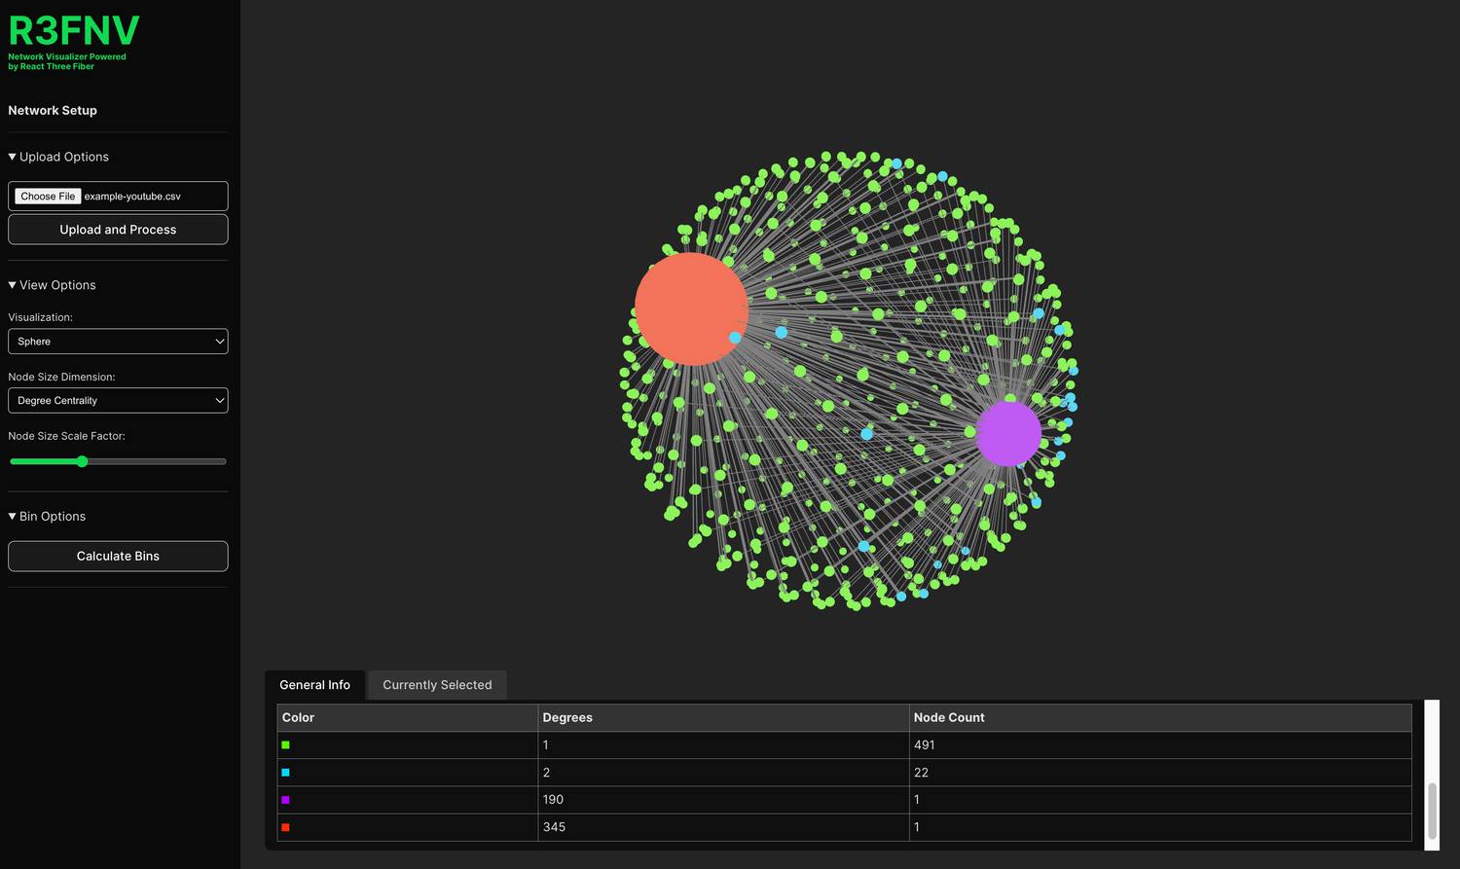Click the Node Size Scale Factor slider

tap(118, 461)
